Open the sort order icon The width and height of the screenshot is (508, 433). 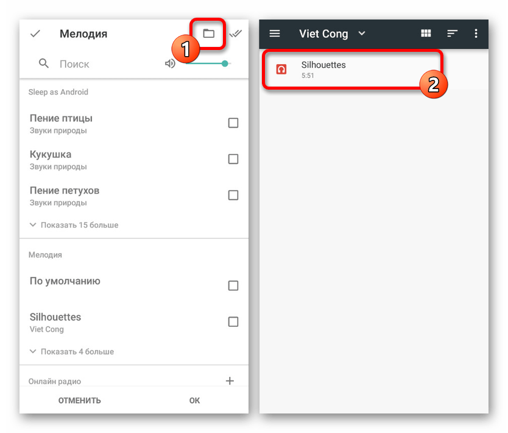coord(452,34)
